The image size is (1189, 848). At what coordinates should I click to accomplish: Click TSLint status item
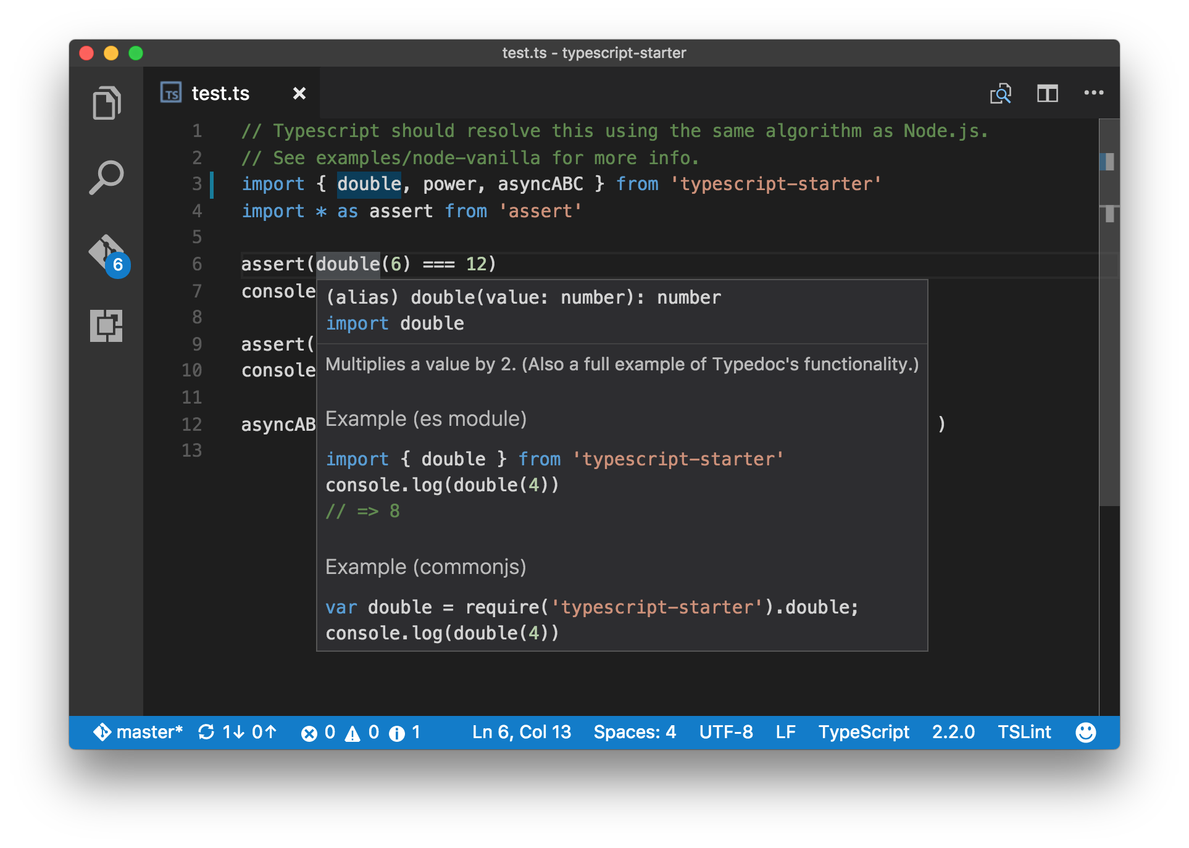[x=1024, y=732]
